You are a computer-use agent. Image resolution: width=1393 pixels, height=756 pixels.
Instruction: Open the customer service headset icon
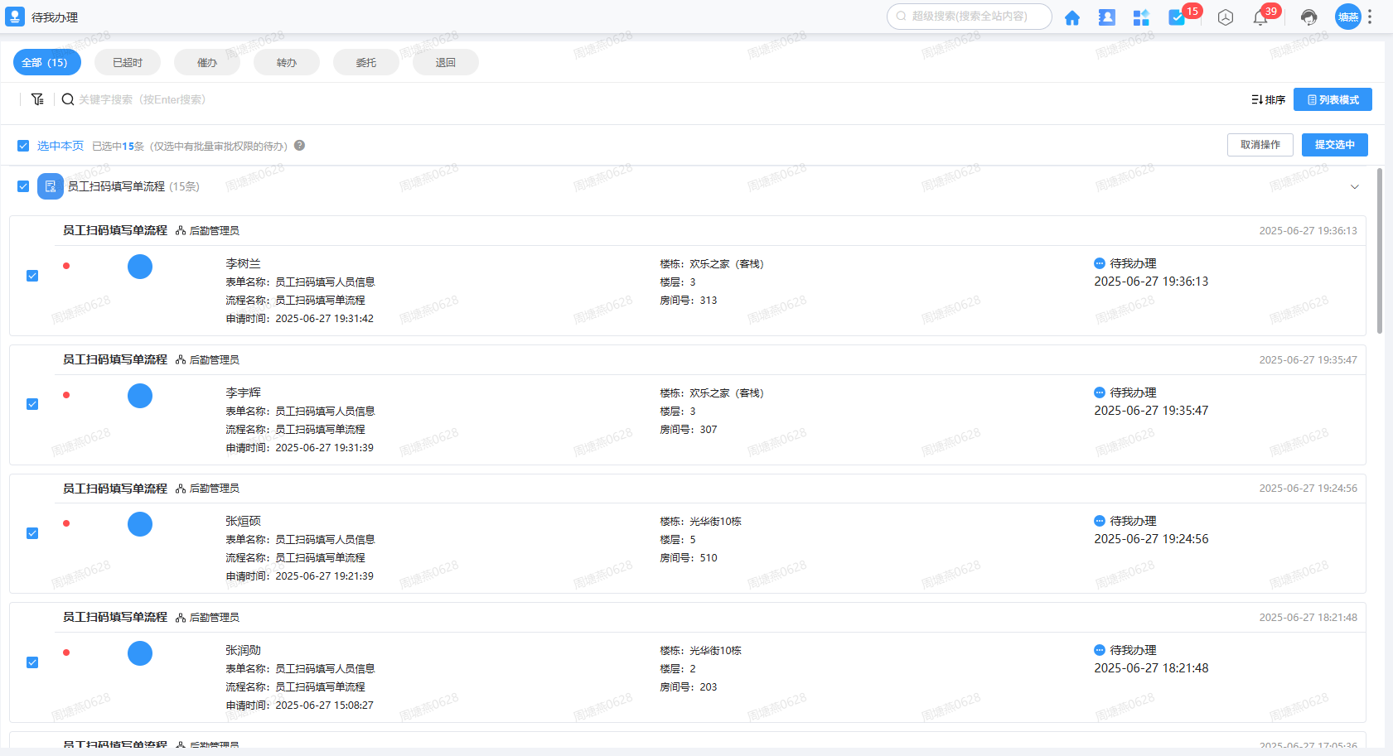pyautogui.click(x=1308, y=17)
